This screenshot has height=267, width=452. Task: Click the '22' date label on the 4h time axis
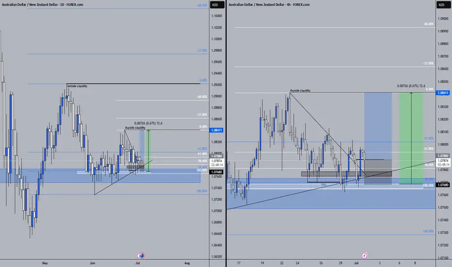282,263
